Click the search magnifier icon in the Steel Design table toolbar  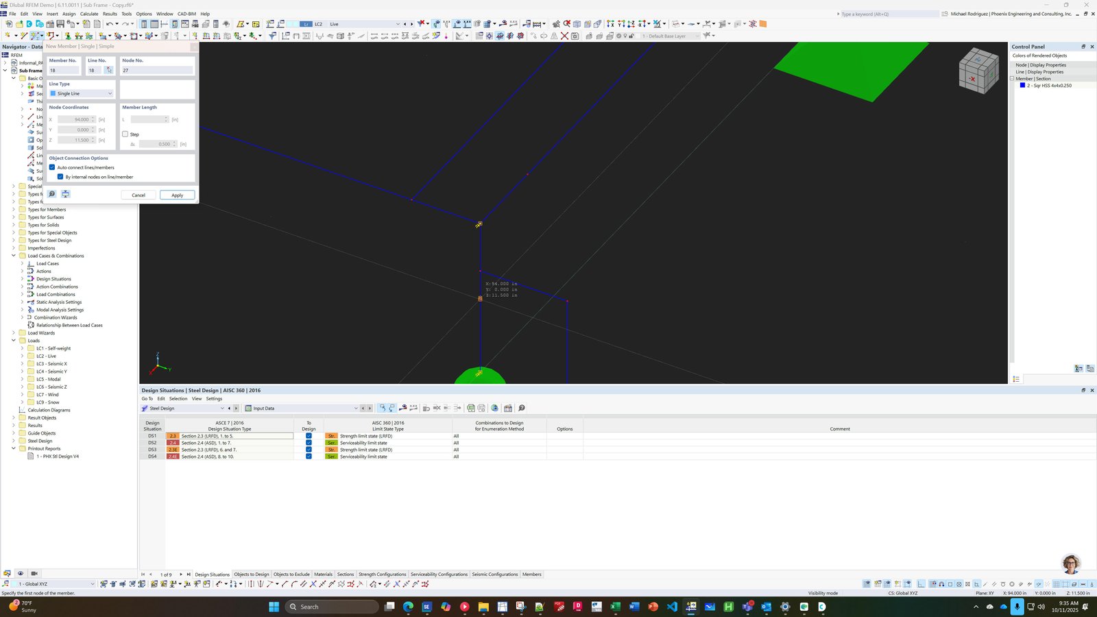pyautogui.click(x=522, y=408)
